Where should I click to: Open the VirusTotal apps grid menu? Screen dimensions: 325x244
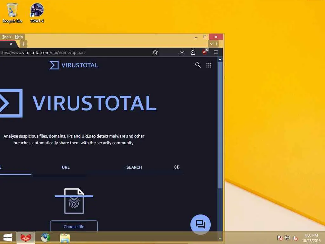coord(209,65)
